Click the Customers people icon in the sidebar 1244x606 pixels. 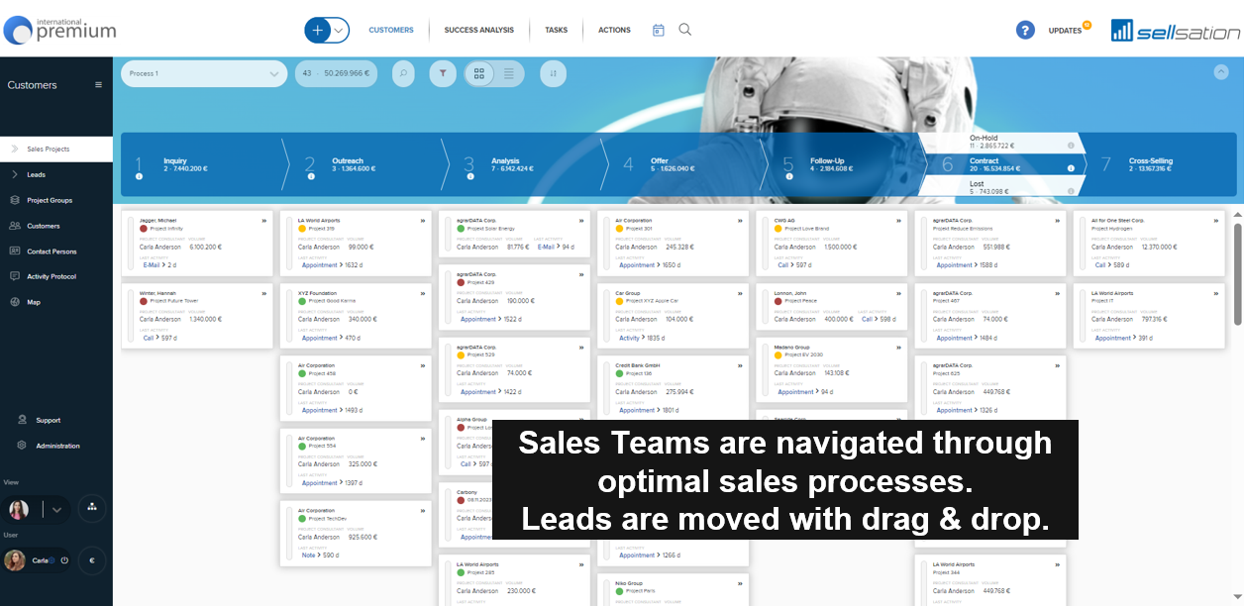pyautogui.click(x=15, y=226)
